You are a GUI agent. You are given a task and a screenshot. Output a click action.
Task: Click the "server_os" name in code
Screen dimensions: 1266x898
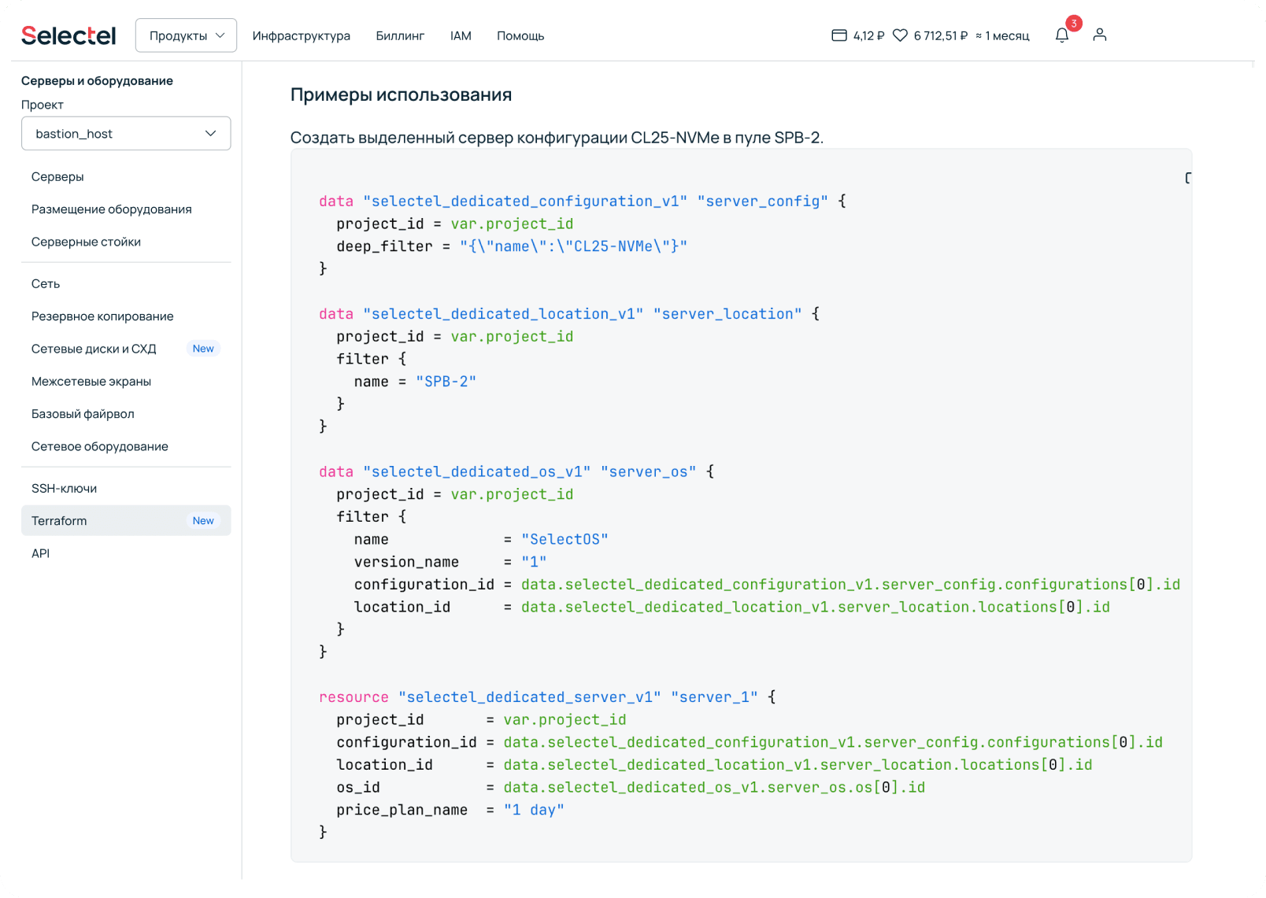649,472
